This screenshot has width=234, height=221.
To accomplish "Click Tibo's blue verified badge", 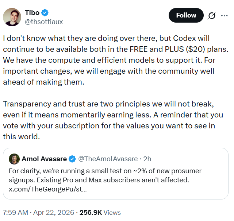I will click(x=45, y=13).
